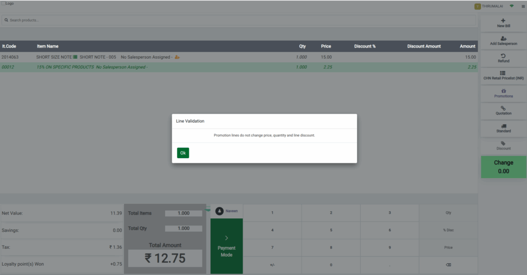Tap keypad digit 0

pyautogui.click(x=331, y=265)
